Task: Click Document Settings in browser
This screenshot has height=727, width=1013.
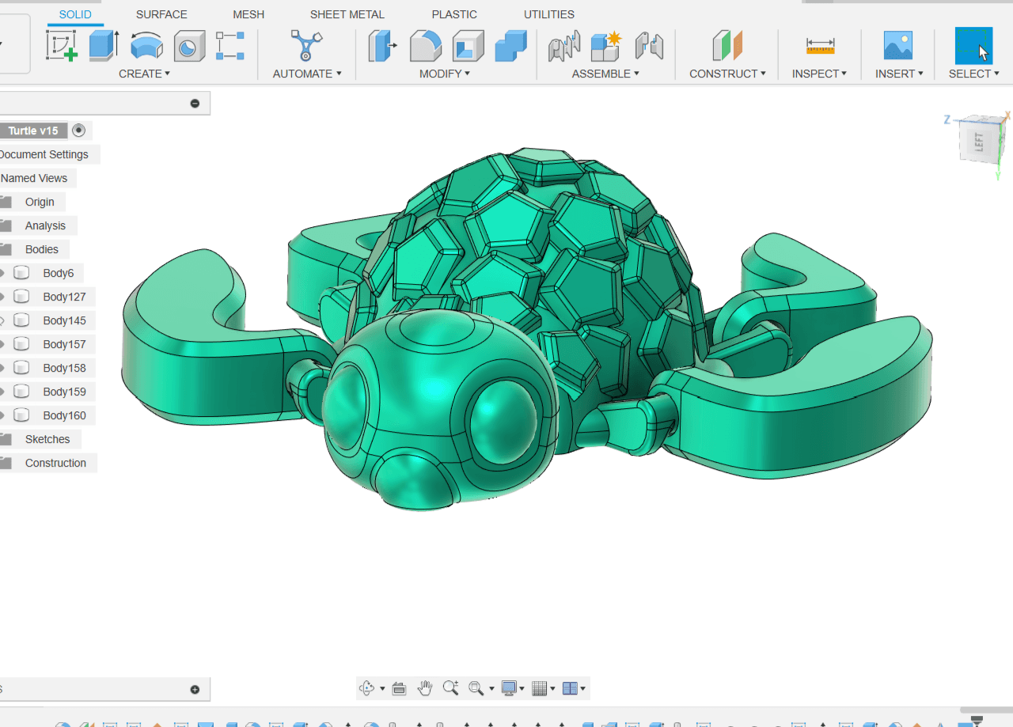Action: [44, 154]
